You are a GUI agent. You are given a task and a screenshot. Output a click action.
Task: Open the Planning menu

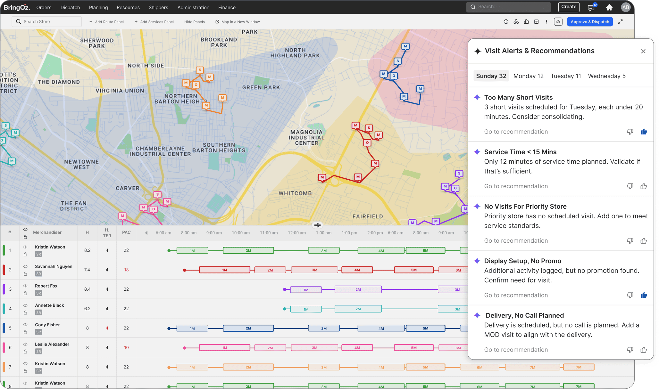pos(98,7)
